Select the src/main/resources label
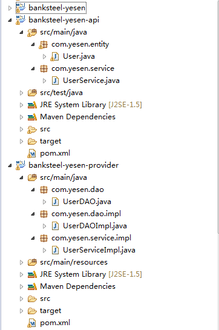 click(x=74, y=262)
